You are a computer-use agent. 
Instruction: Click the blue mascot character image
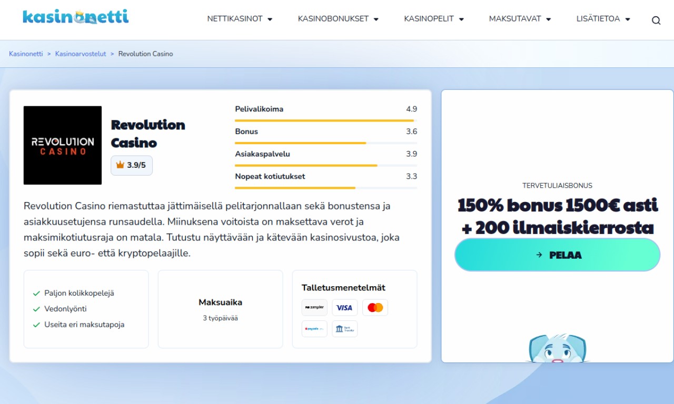[557, 348]
